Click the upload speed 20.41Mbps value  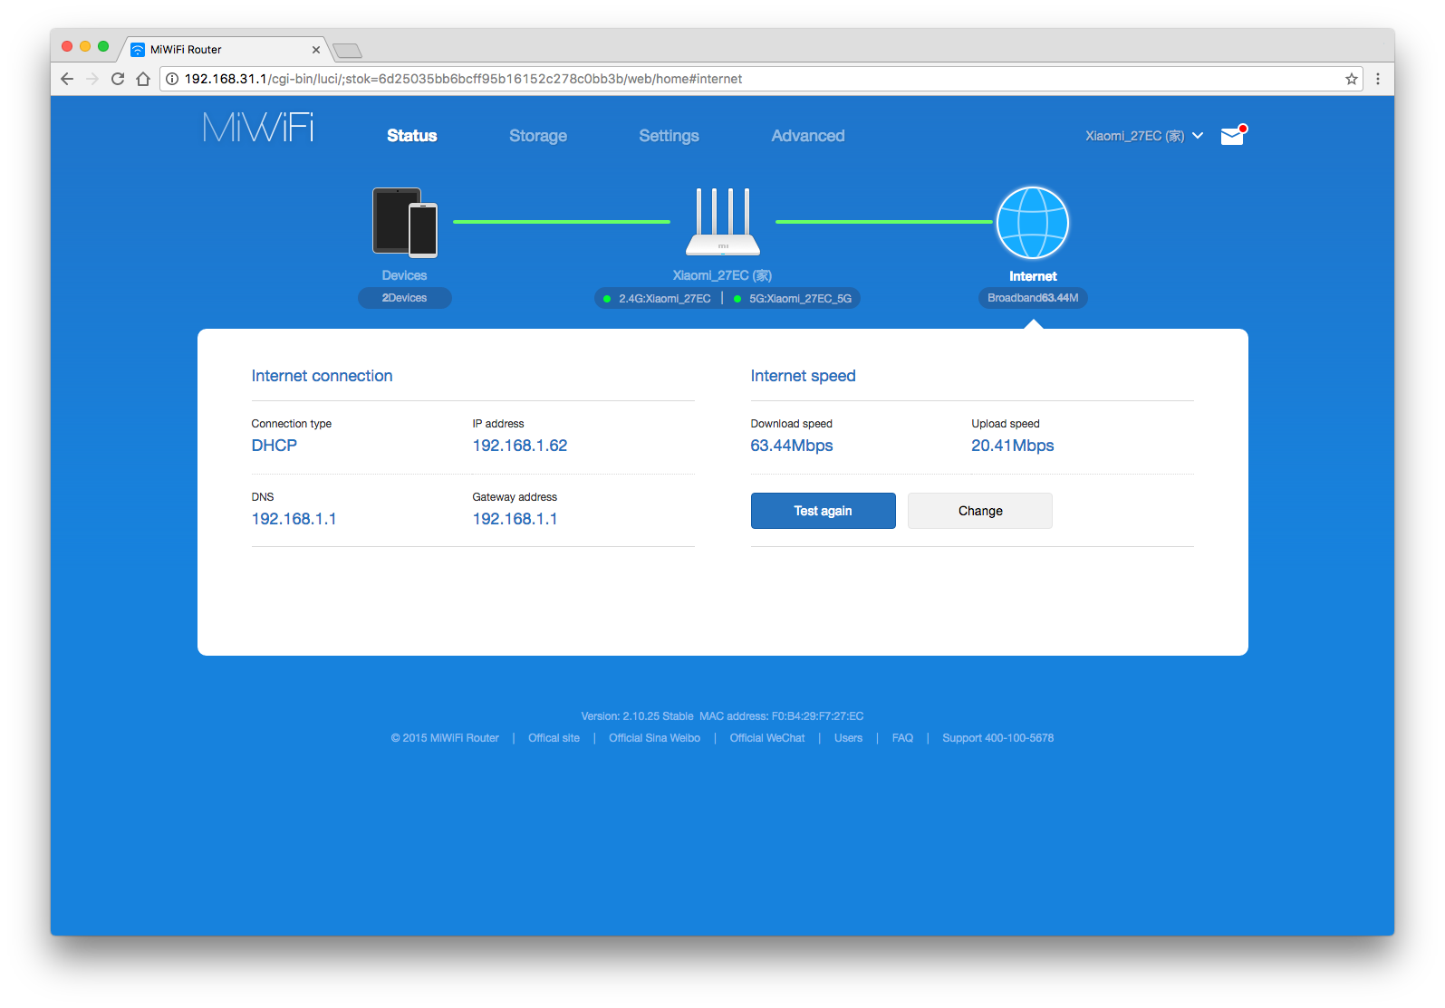coord(1013,446)
